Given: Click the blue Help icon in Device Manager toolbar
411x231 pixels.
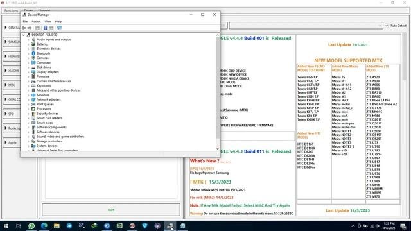Looking at the screenshot, I should coord(45,28).
